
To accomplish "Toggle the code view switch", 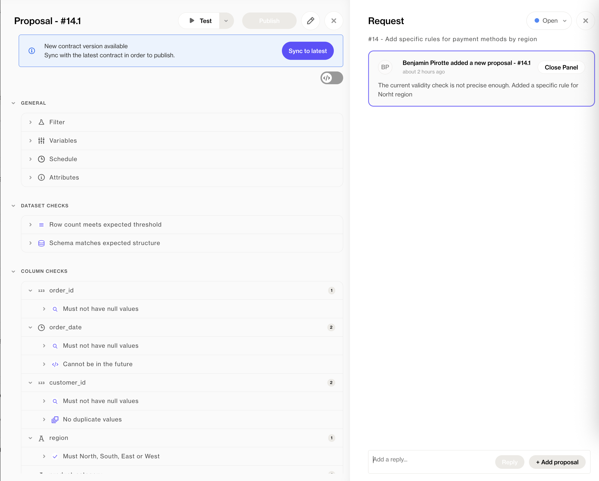I will pos(332,78).
